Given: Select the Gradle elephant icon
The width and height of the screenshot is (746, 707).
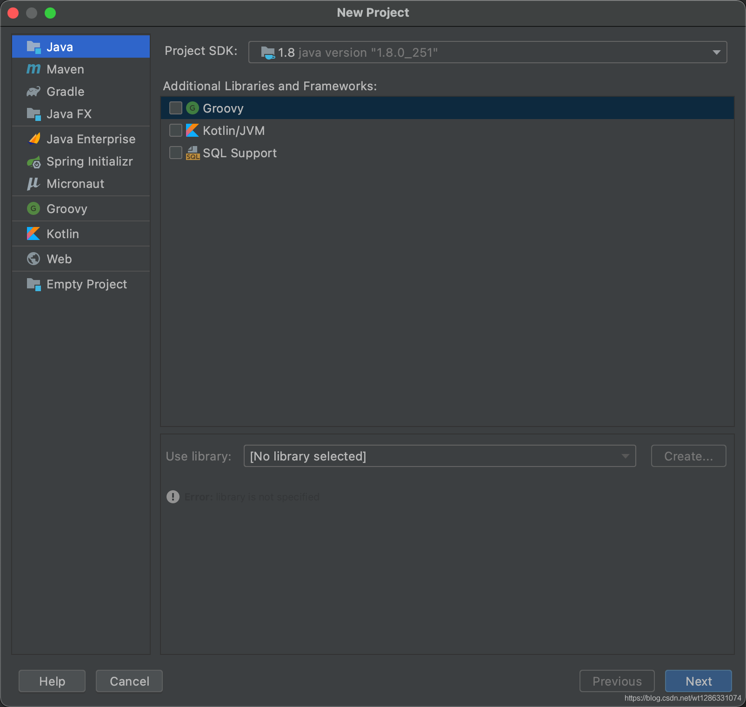Looking at the screenshot, I should click(x=33, y=92).
